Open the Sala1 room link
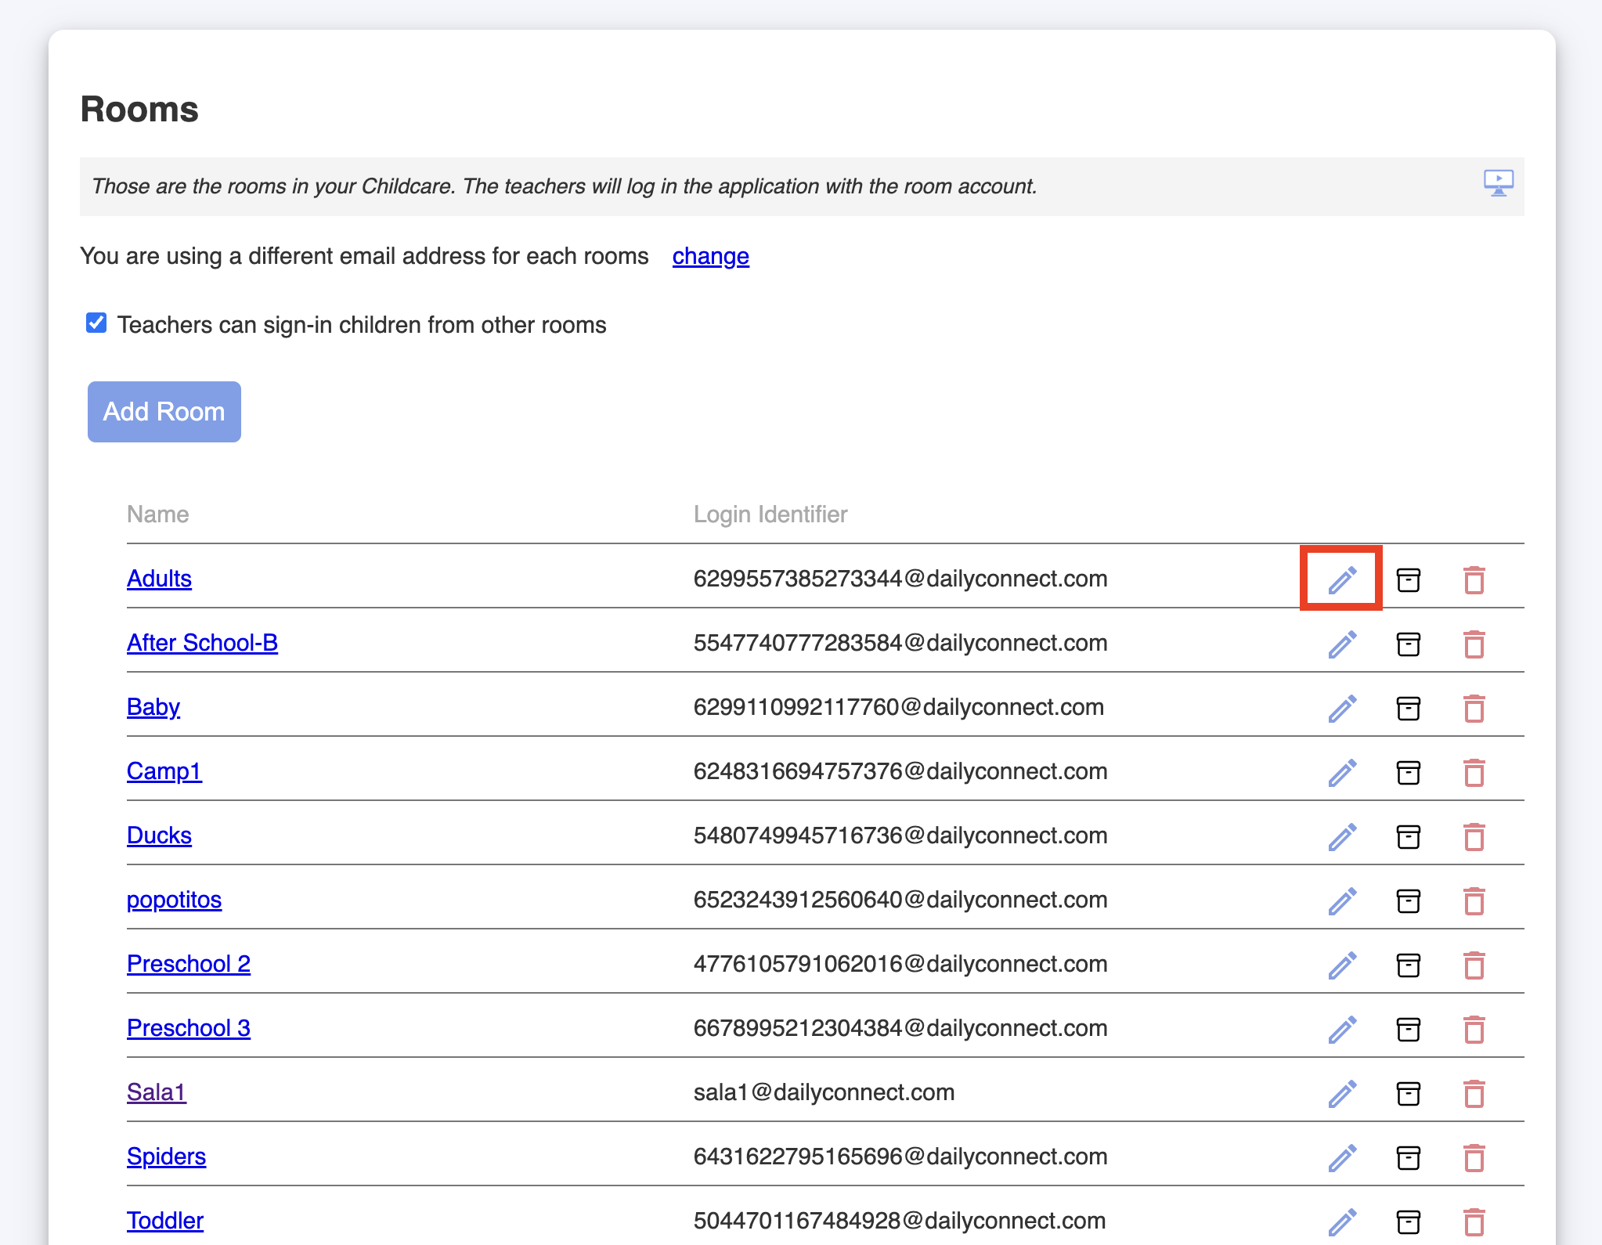The image size is (1602, 1245). click(x=156, y=1092)
